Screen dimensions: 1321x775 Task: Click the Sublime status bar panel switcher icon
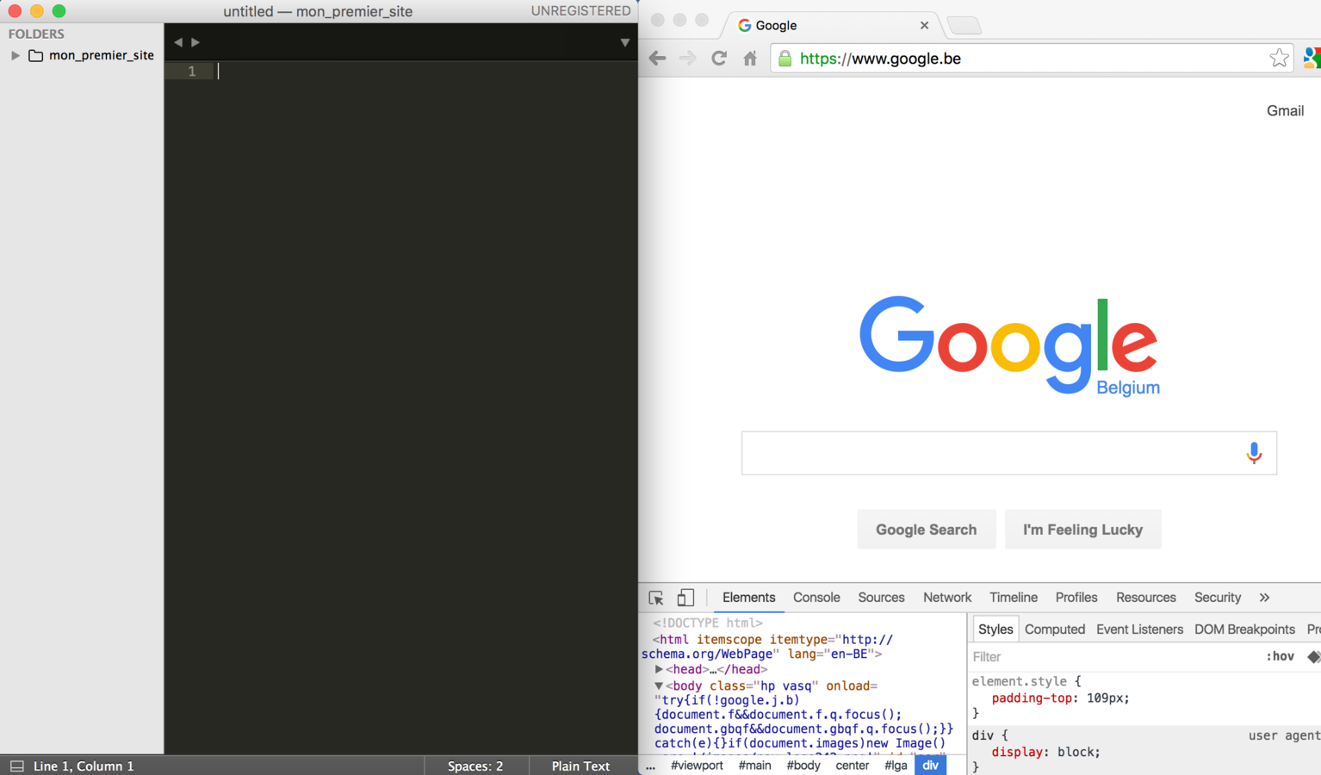pyautogui.click(x=16, y=766)
